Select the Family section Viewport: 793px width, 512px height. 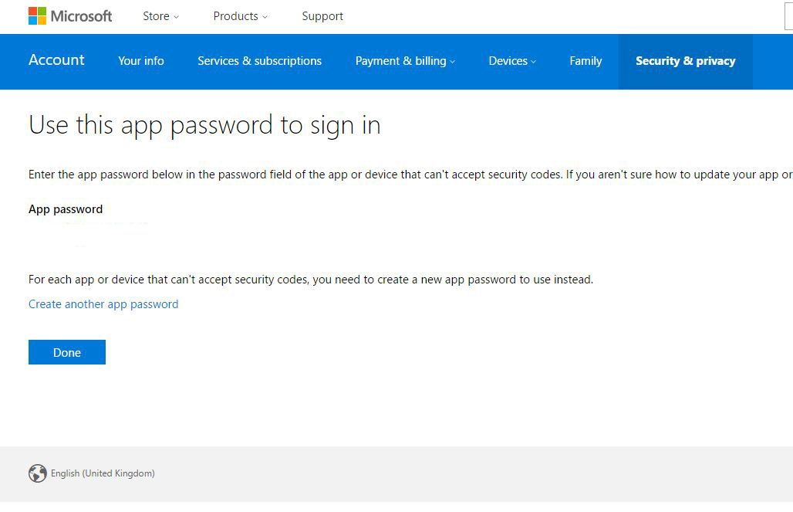[585, 61]
